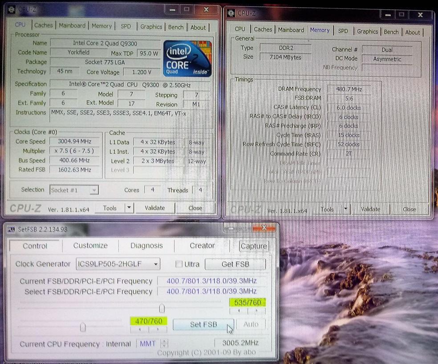Click the CPU-Z app icon in right window title bar
This screenshot has height=364, width=438.
point(231,13)
